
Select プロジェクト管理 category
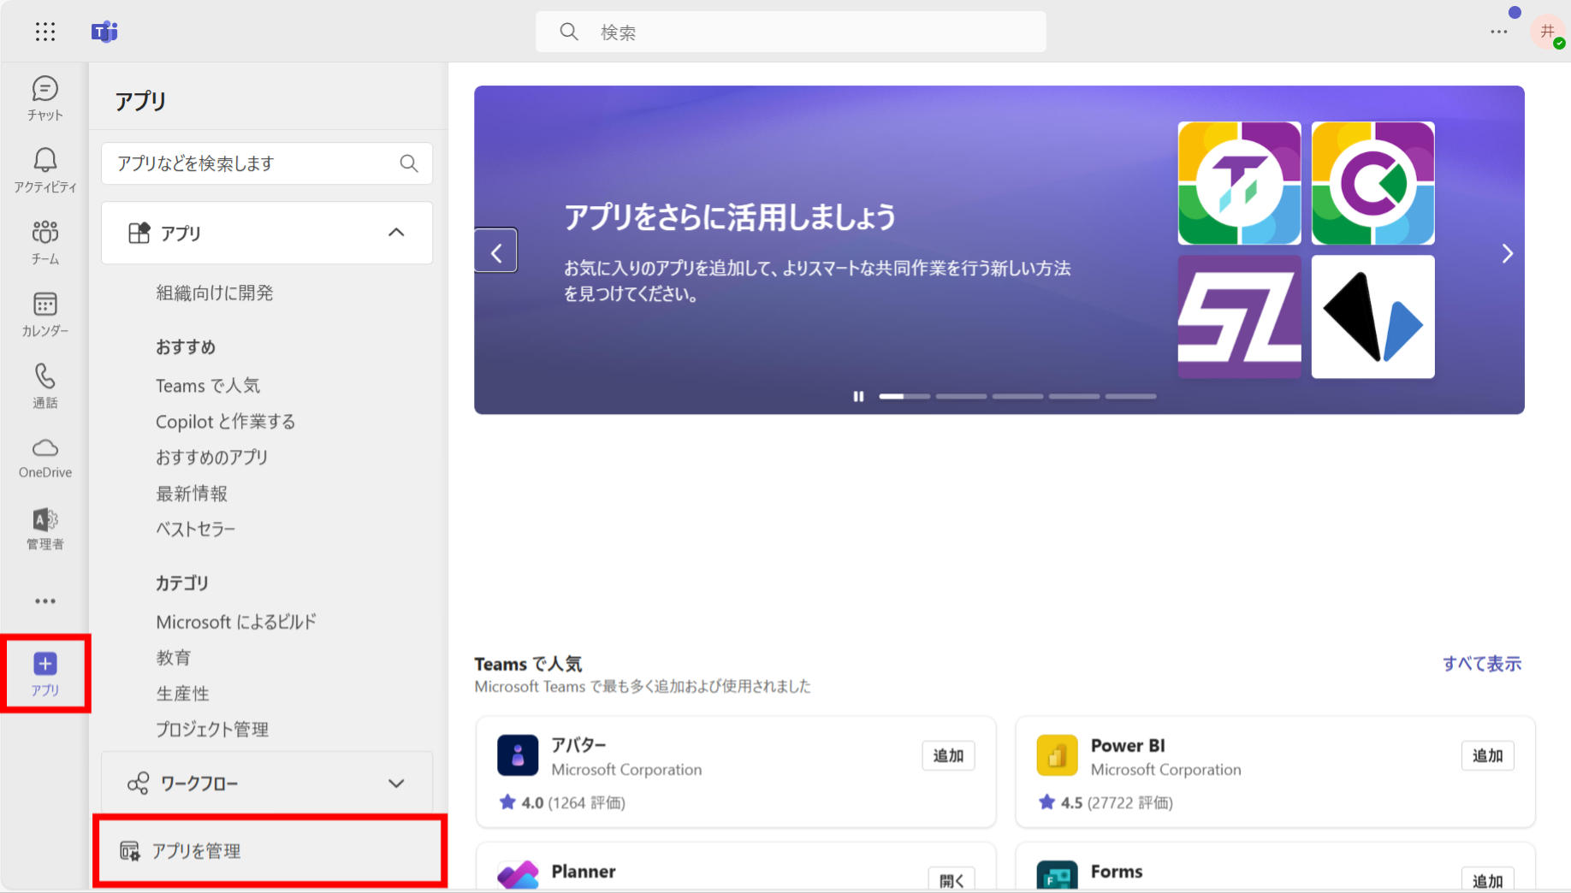(212, 730)
